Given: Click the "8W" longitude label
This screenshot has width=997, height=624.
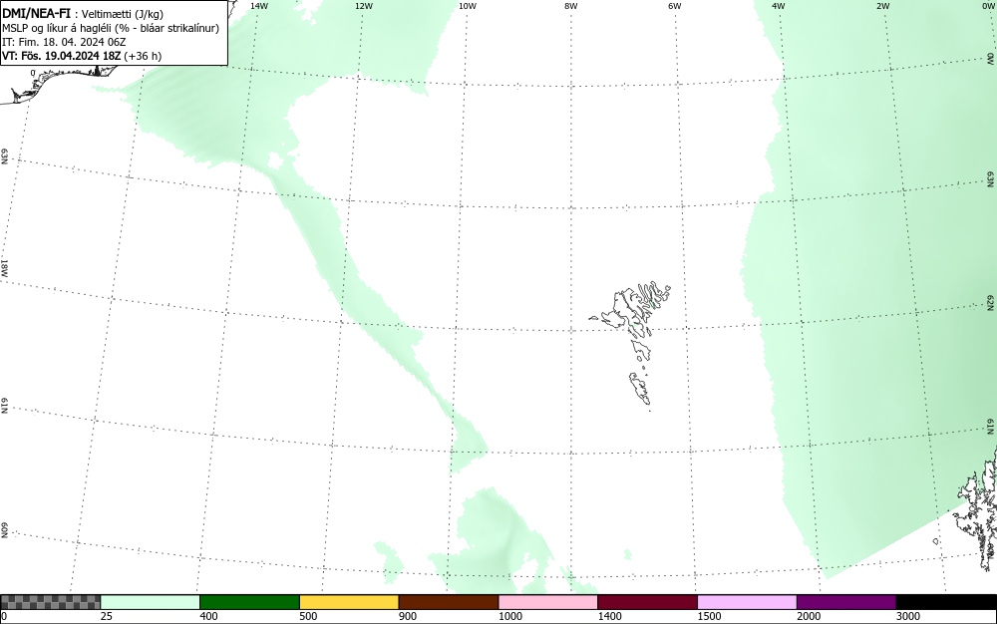Looking at the screenshot, I should [571, 6].
